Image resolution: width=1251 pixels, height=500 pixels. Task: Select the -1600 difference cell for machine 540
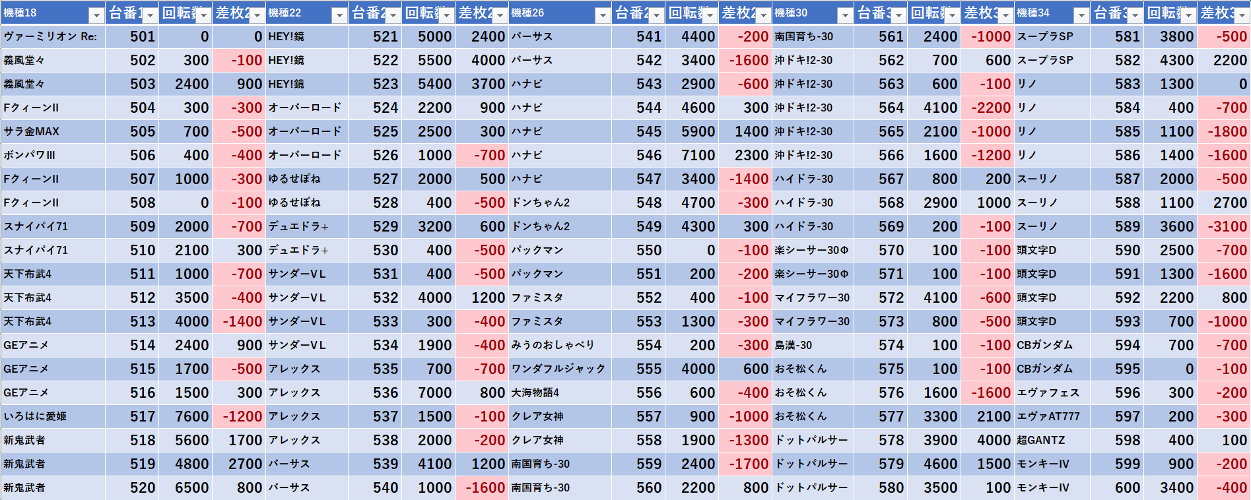click(482, 488)
